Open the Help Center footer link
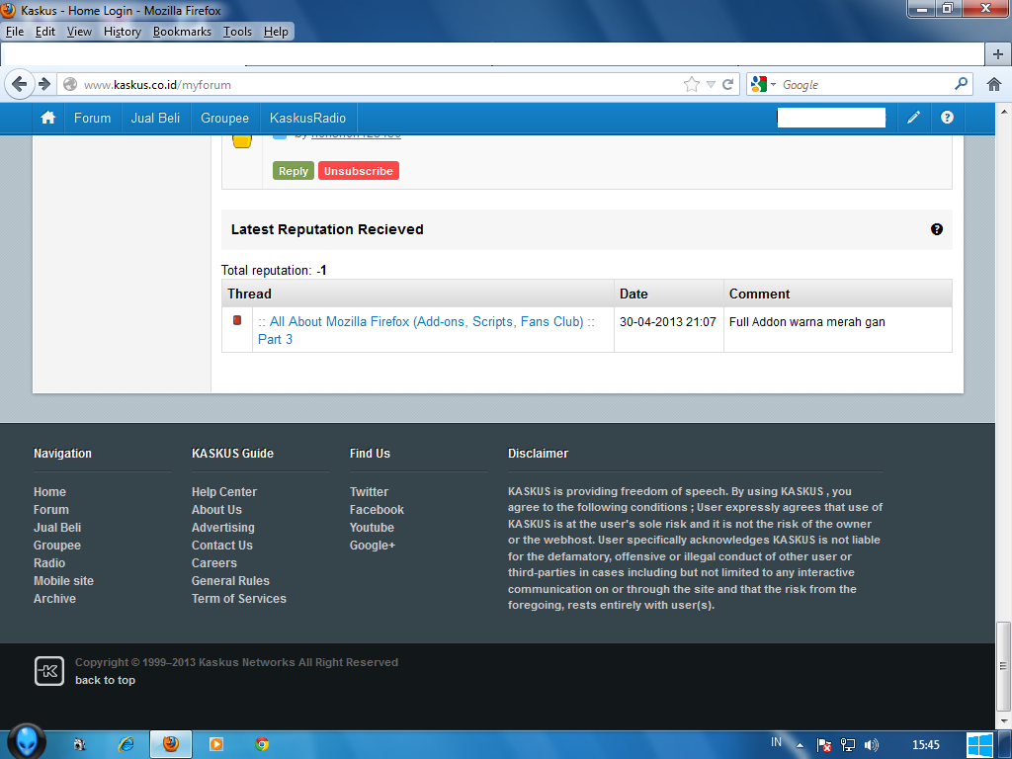 (224, 492)
